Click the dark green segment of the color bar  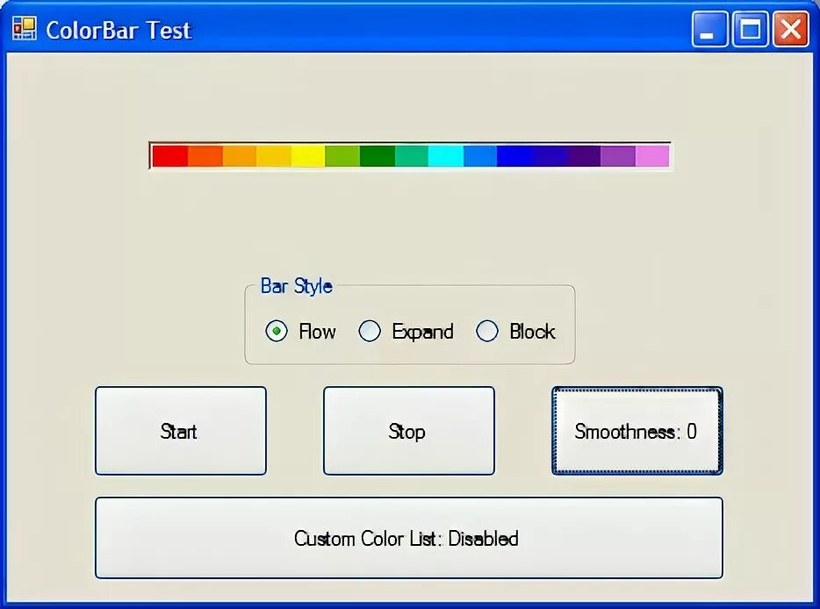point(377,156)
